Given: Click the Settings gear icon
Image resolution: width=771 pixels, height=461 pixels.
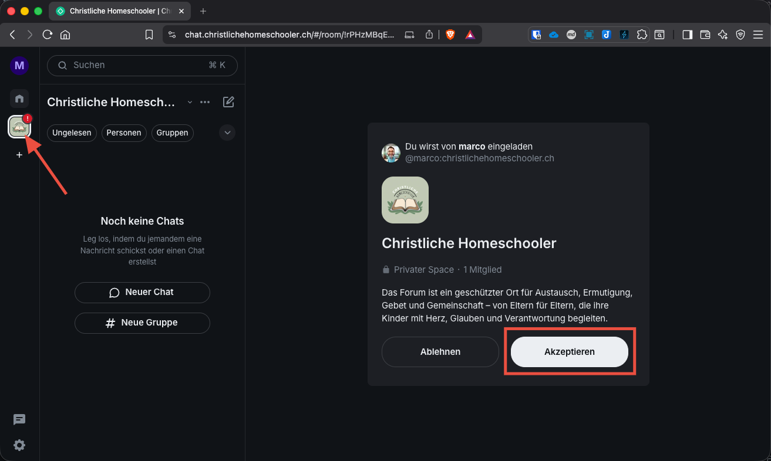Looking at the screenshot, I should [19, 445].
